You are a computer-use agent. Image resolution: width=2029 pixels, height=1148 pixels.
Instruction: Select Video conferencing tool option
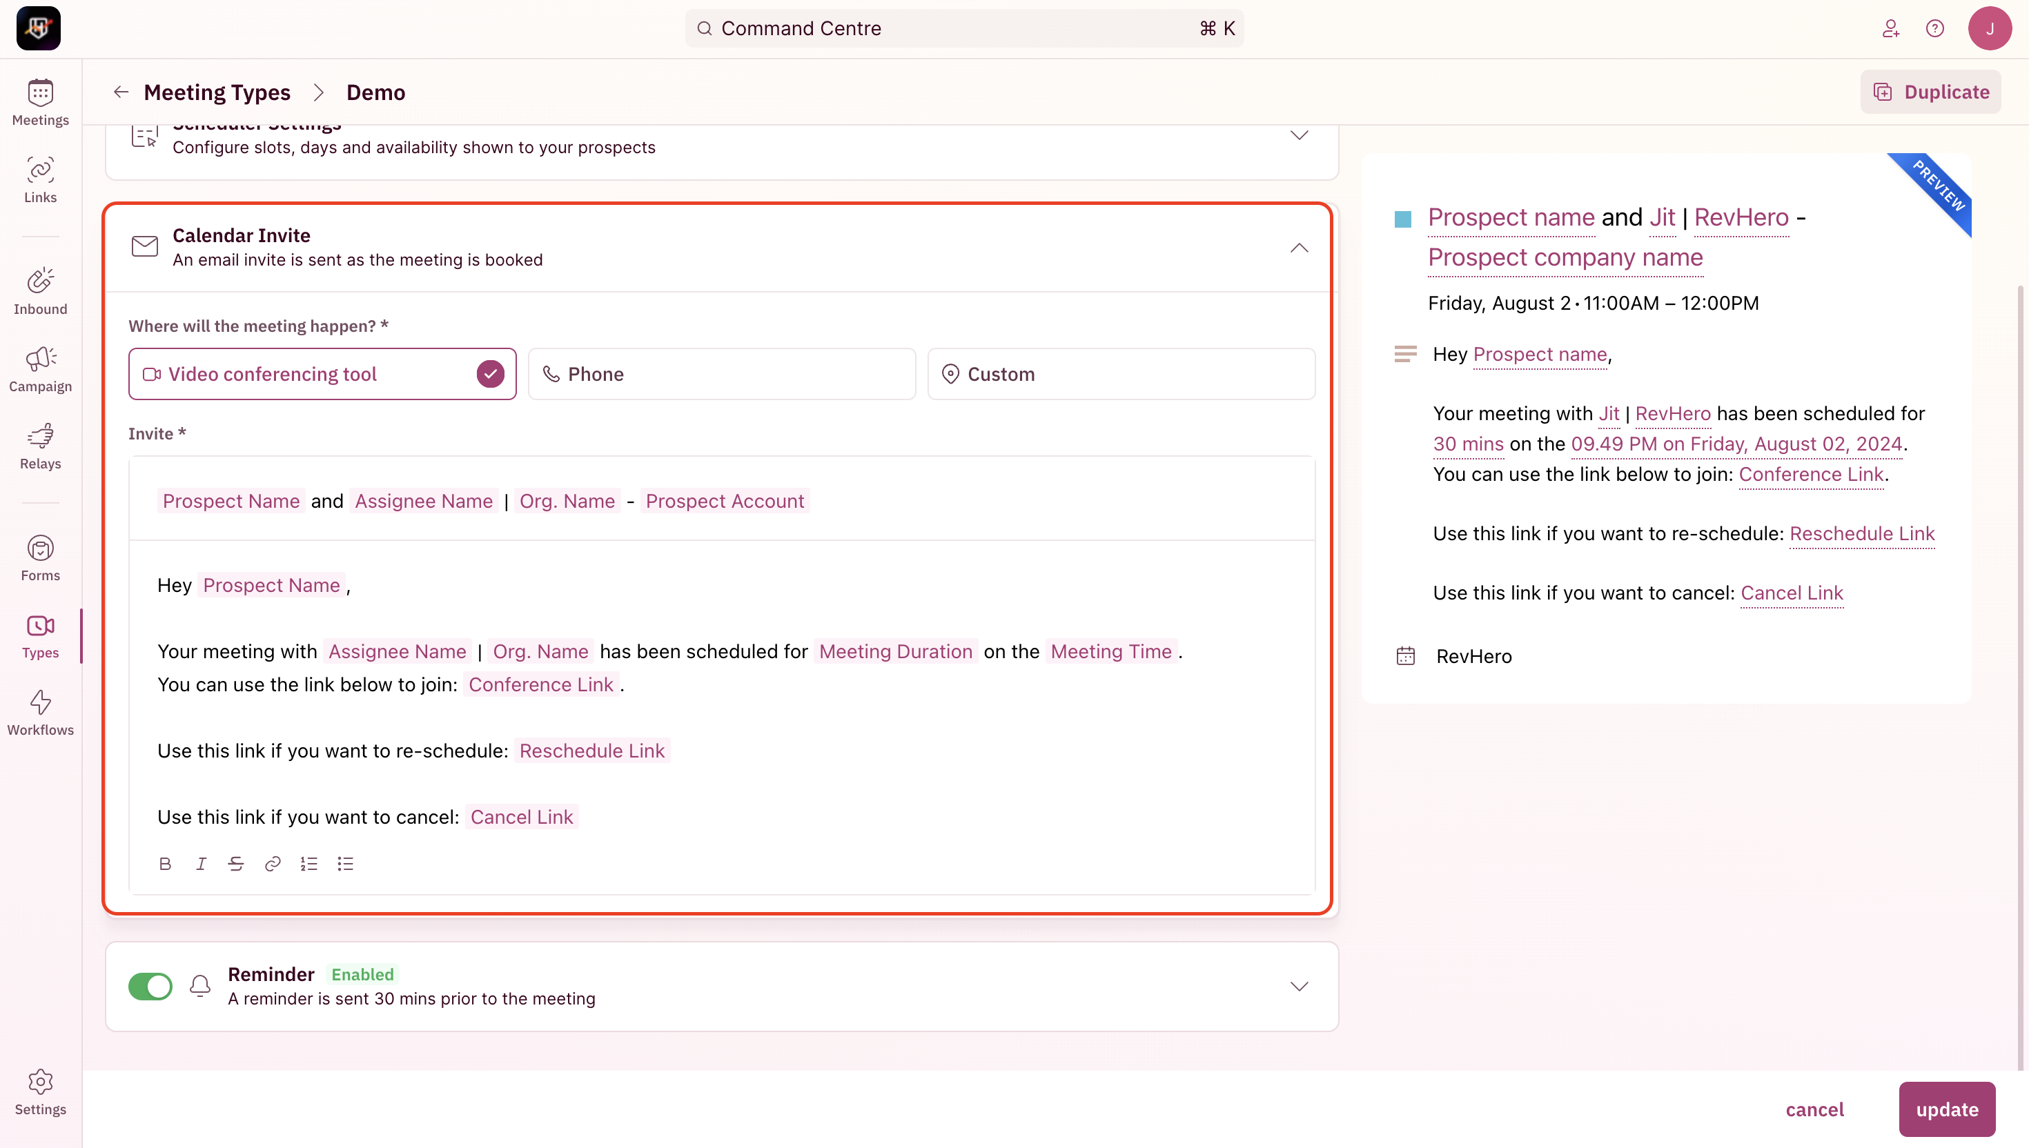click(x=322, y=374)
